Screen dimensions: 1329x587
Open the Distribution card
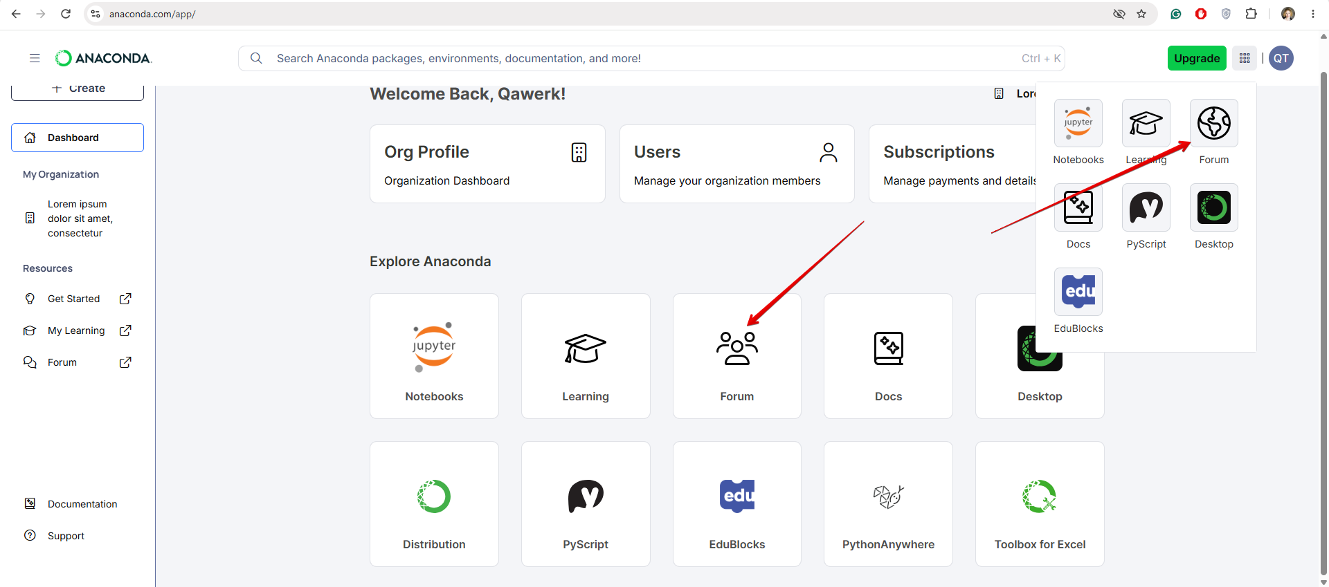click(x=434, y=504)
